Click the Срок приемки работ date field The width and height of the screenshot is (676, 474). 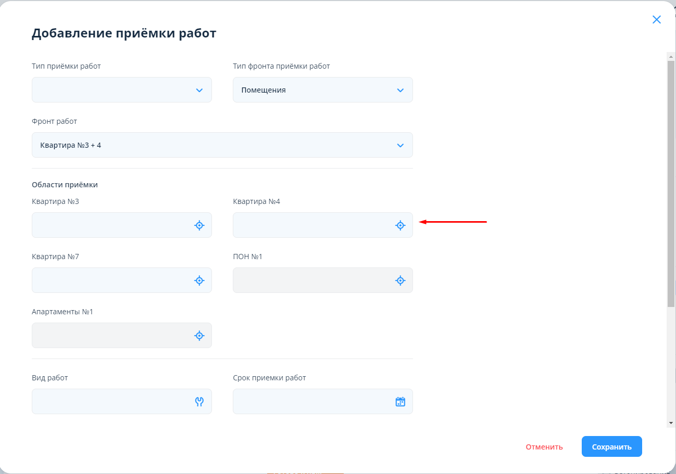(310, 402)
